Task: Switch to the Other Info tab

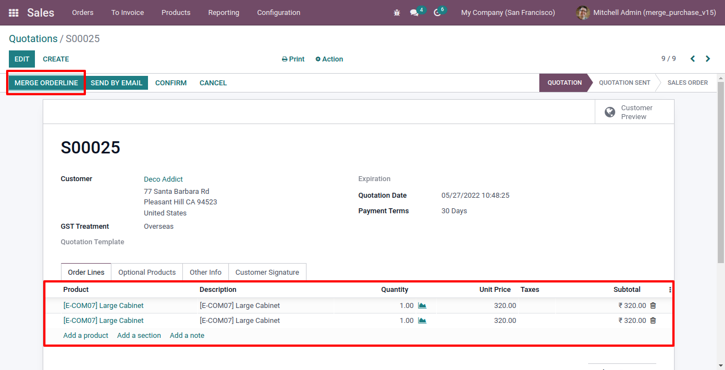Action: click(x=206, y=273)
